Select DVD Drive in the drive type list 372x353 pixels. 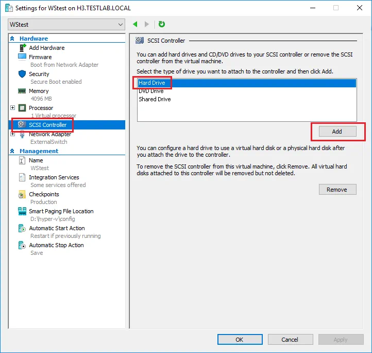tap(151, 91)
